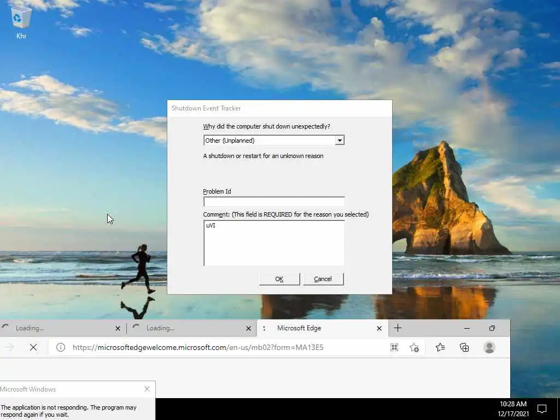Focus the Problem Id input field
560x420 pixels.
(x=274, y=201)
